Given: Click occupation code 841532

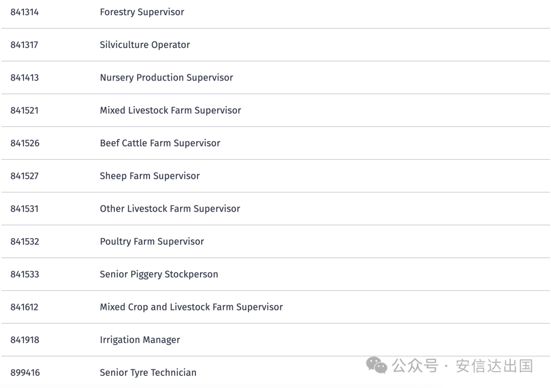Looking at the screenshot, I should point(24,241).
